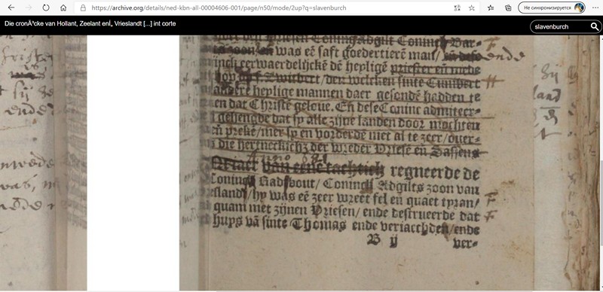Open the favorites list panel
Image resolution: width=603 pixels, height=292 pixels.
click(x=491, y=8)
